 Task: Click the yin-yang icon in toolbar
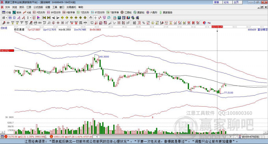pyautogui.click(x=204, y=23)
